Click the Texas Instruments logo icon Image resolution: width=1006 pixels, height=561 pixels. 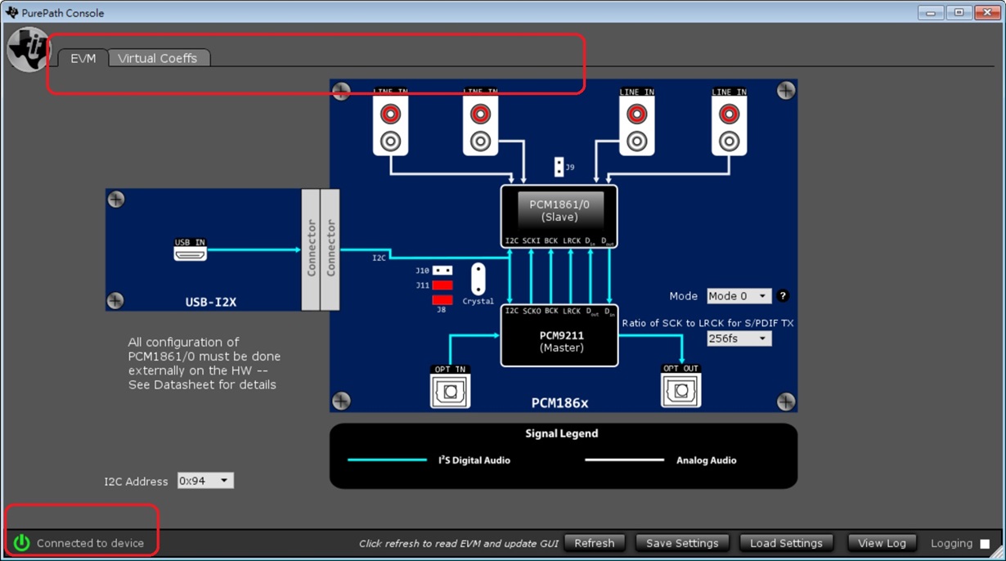29,49
